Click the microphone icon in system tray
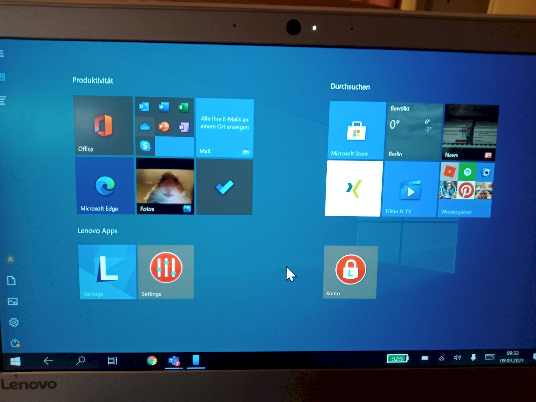536x402 pixels. pos(473,357)
